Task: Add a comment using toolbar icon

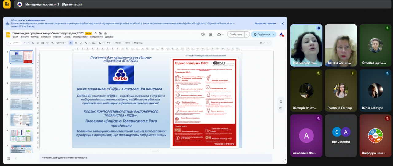Action: coord(94,43)
